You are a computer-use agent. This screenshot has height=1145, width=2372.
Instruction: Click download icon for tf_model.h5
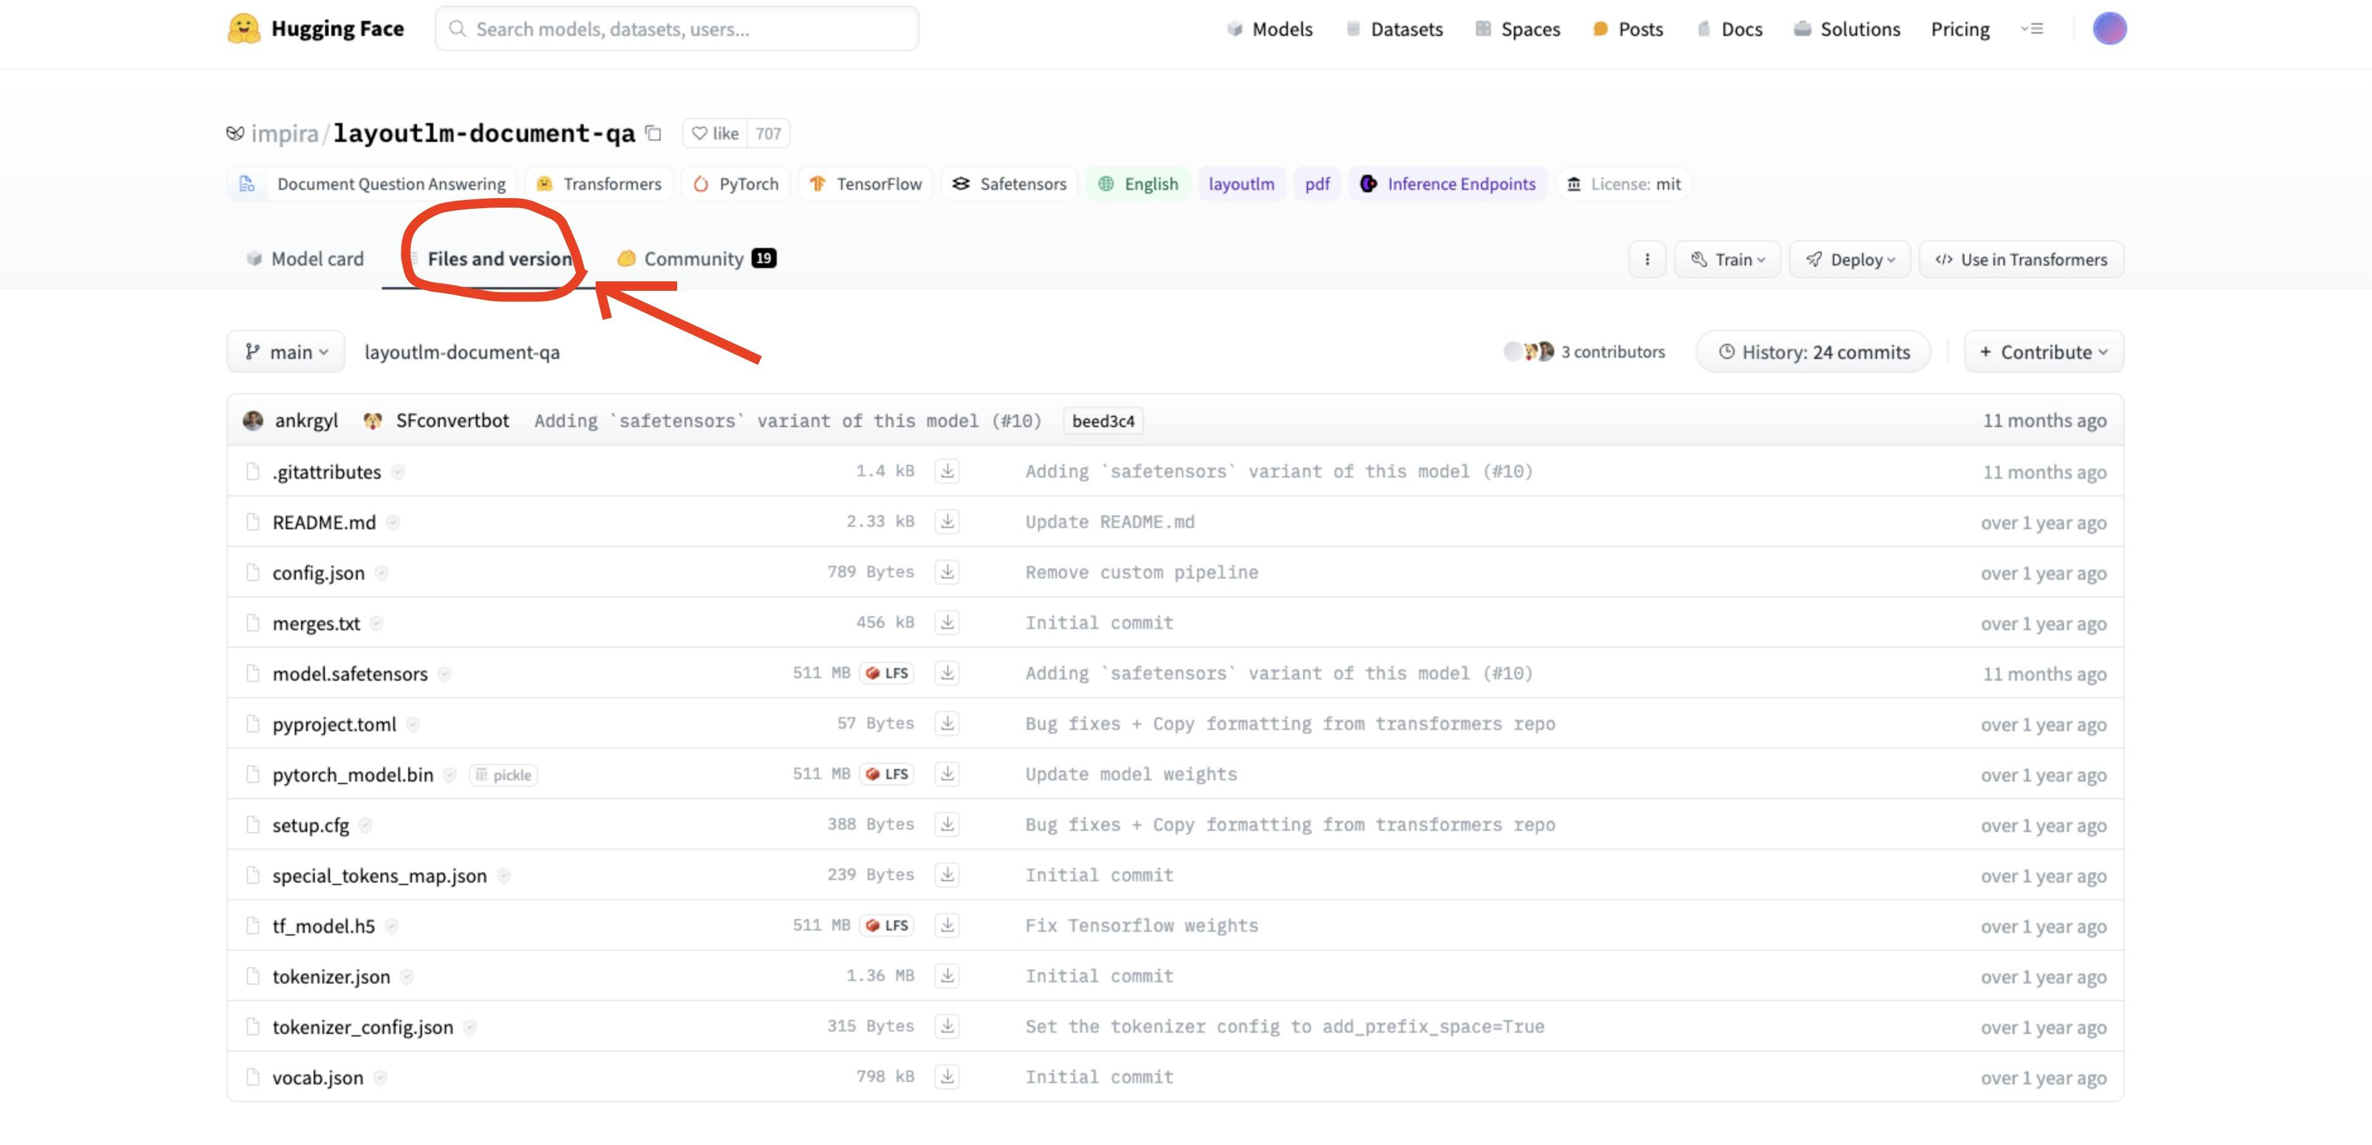point(947,925)
